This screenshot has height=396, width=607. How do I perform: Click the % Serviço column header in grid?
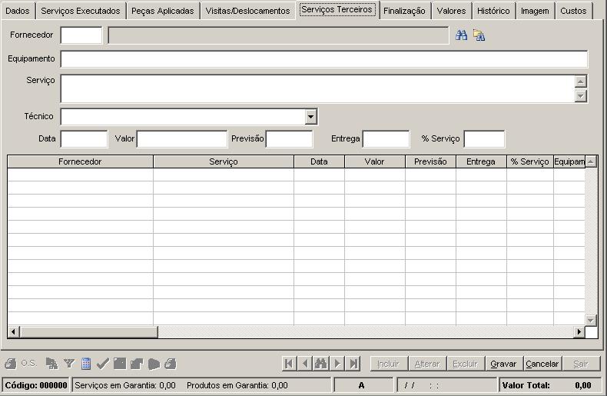(x=529, y=161)
